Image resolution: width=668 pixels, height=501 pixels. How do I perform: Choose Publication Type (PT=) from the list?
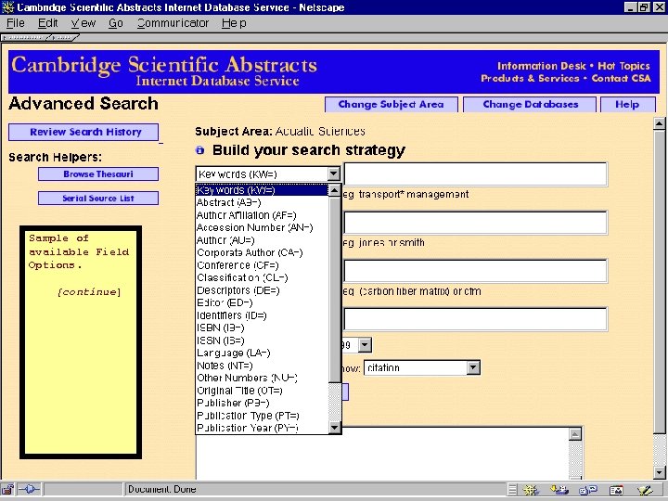point(262,416)
